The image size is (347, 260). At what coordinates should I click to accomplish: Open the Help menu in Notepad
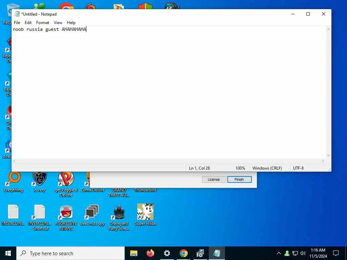71,23
